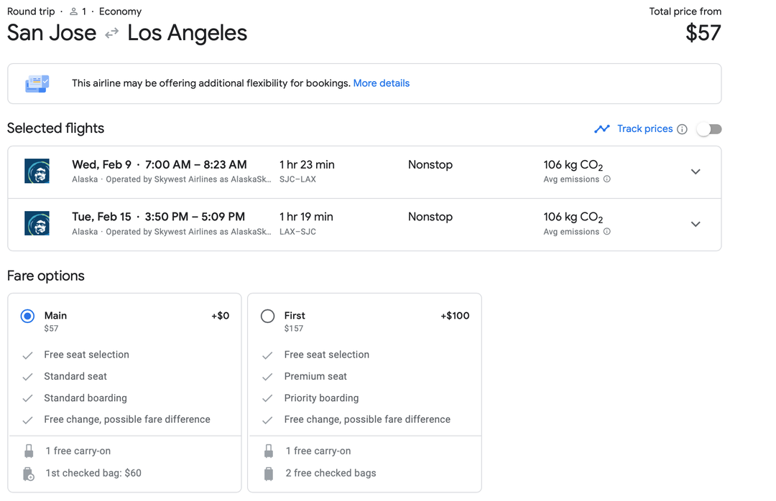Click the Alaska airline logo on the return flight
The image size is (776, 501).
(37, 223)
